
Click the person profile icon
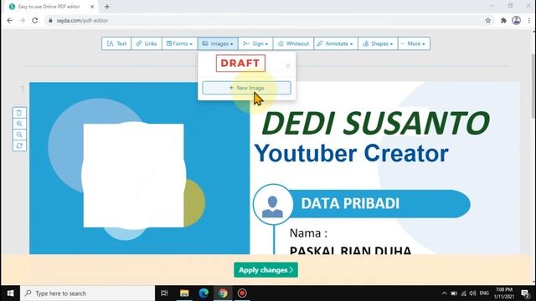[272, 206]
